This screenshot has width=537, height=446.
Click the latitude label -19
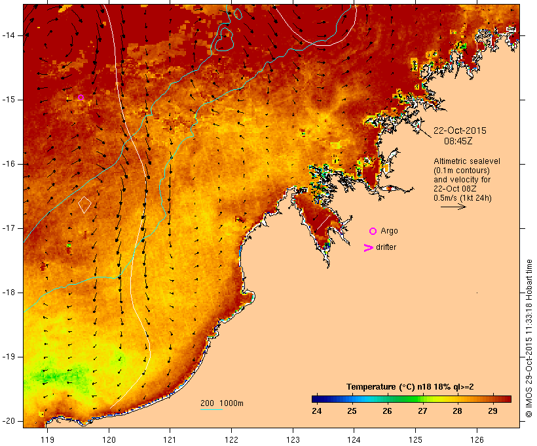coord(9,357)
